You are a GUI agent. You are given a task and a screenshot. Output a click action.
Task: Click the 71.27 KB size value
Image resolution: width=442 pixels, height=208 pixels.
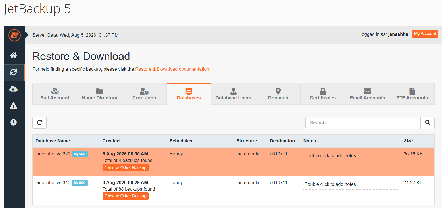point(413,183)
